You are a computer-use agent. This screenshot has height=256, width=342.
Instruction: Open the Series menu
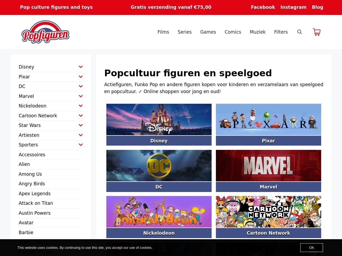pos(185,32)
